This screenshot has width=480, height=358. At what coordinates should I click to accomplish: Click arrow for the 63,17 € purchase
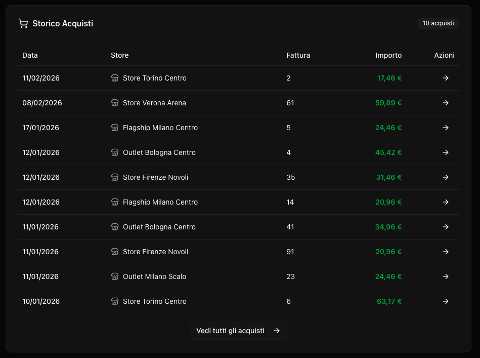(x=446, y=302)
